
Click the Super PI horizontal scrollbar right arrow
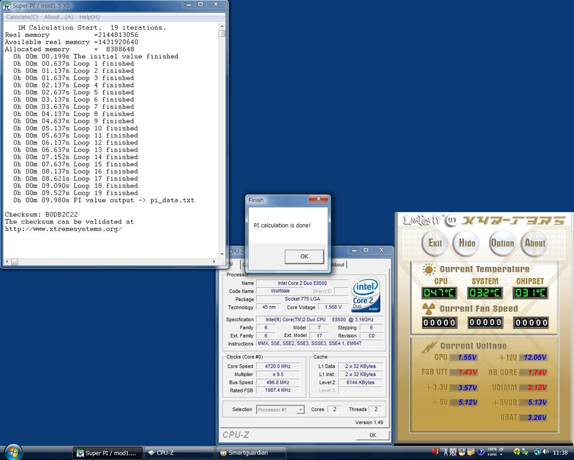(214, 261)
